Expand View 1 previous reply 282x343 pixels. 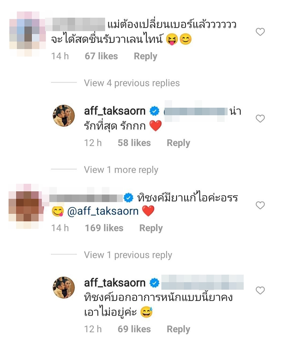point(128,255)
